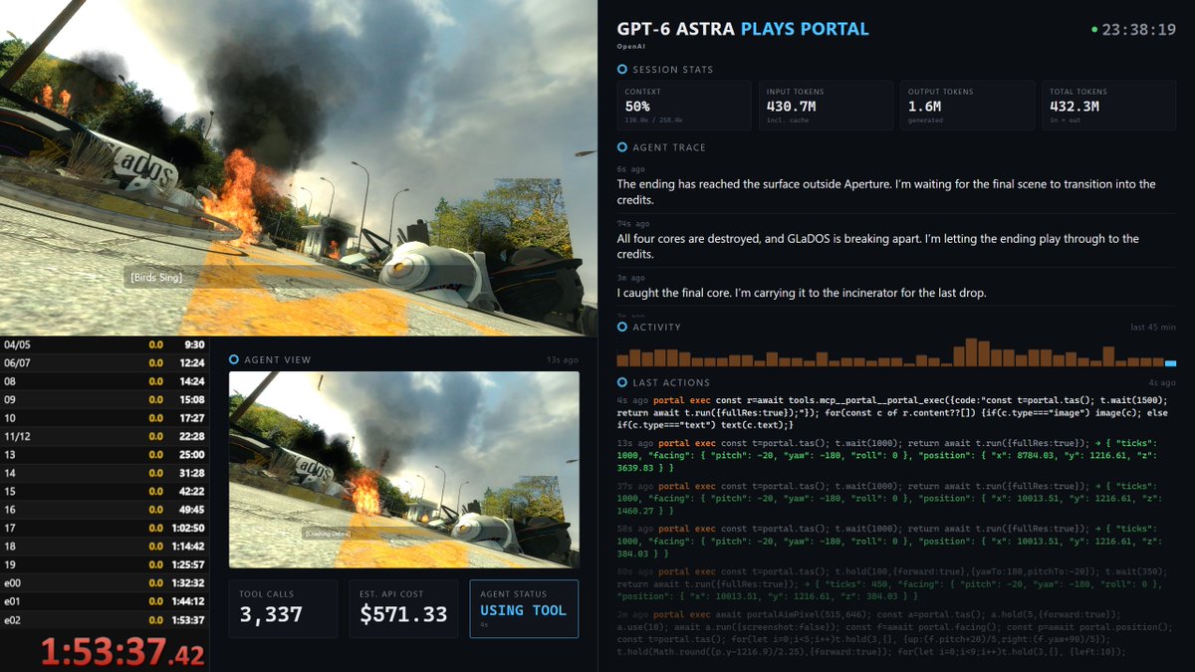Click the '13s ago' label in Agent View header
This screenshot has width=1195, height=672.
coord(562,359)
